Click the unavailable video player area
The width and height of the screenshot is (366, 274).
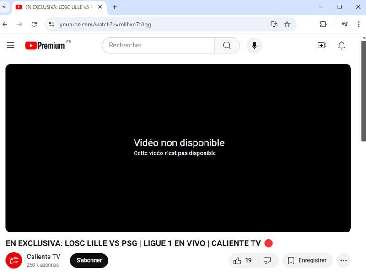coord(178,148)
